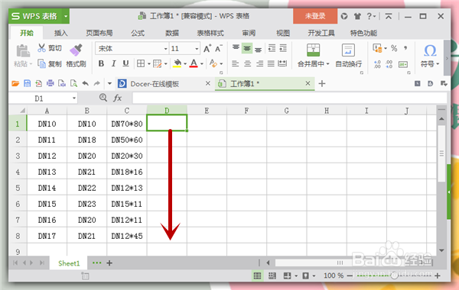Decrease font size with A- icon

(x=219, y=49)
